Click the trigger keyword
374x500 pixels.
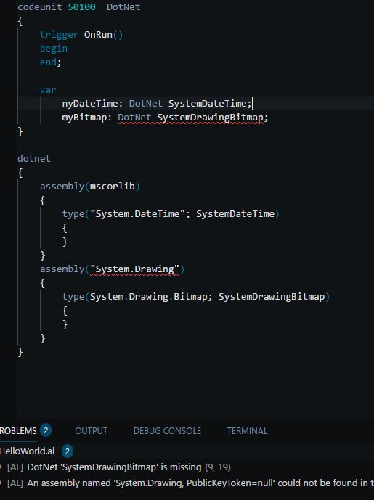tap(59, 35)
